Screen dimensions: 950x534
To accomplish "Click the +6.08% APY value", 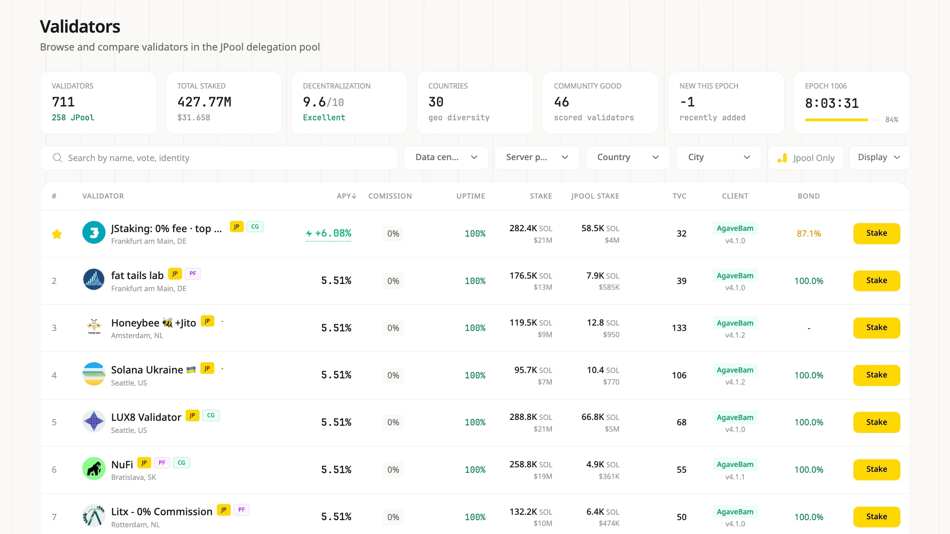I will coord(333,233).
